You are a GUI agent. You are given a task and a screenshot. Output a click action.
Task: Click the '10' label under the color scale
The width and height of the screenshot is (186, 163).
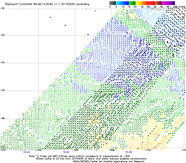(x=123, y=7)
